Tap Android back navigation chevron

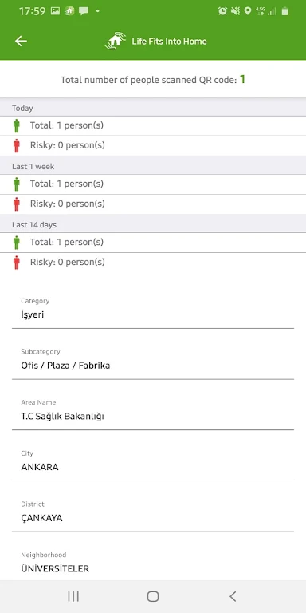[233, 596]
